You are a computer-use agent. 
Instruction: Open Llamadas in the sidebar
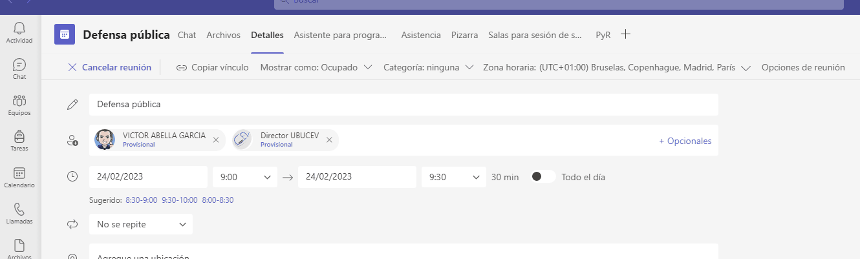pyautogui.click(x=19, y=213)
